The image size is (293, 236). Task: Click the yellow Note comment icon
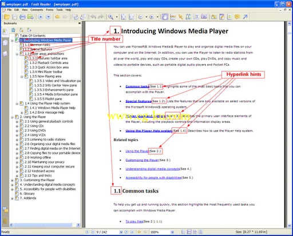click(237, 17)
